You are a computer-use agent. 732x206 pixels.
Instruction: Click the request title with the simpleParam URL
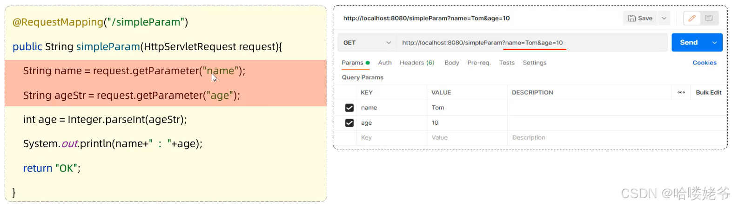point(426,18)
